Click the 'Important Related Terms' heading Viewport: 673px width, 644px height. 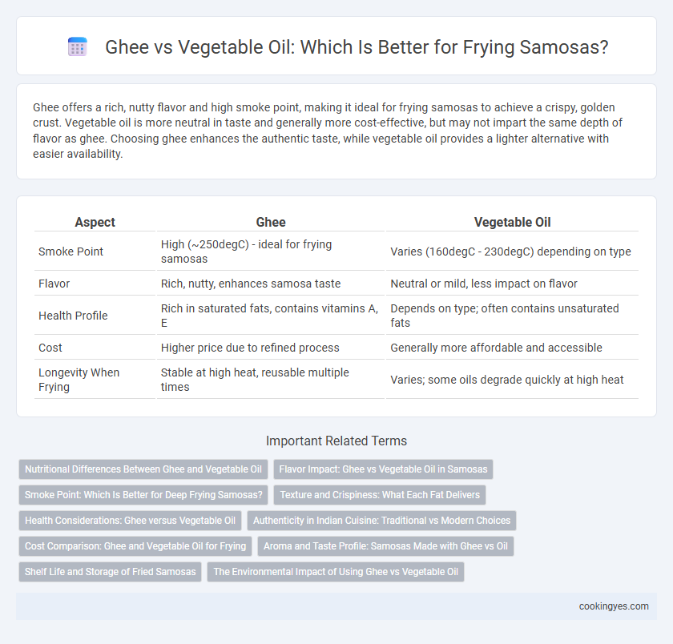(336, 441)
